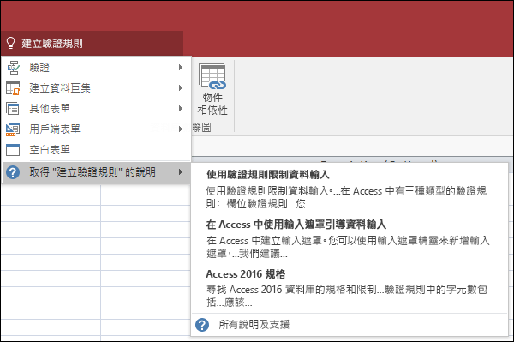Open article 在 Access 中使用輸入遮罩引導資料輸入
The width and height of the screenshot is (514, 342).
(296, 225)
